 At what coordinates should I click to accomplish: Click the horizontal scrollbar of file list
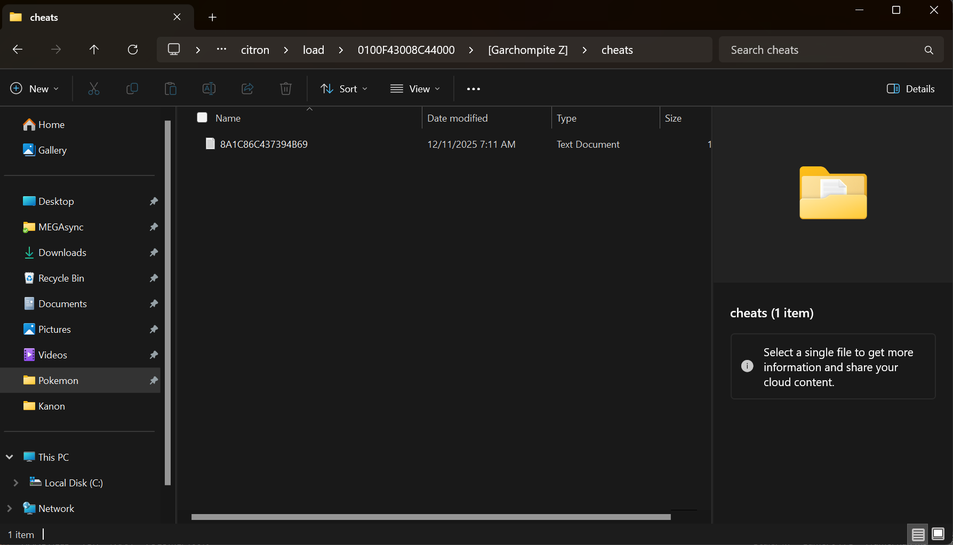[431, 517]
